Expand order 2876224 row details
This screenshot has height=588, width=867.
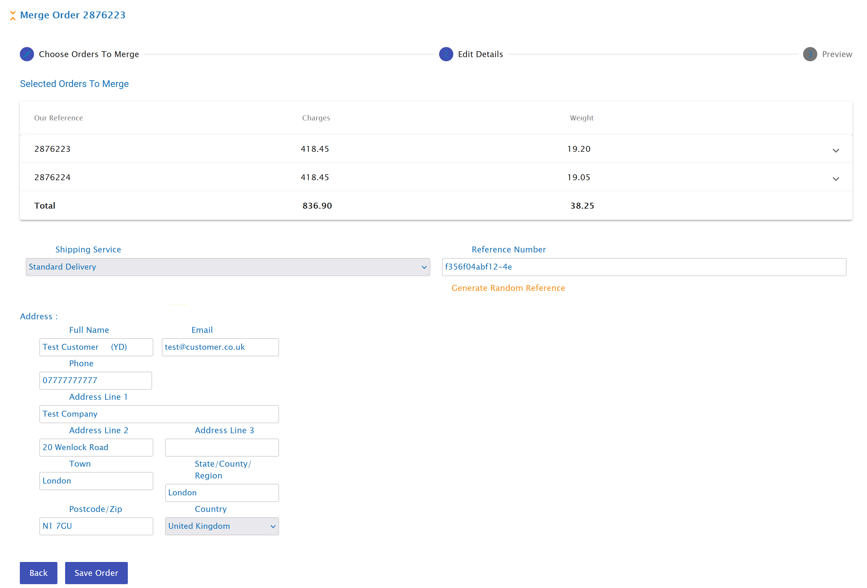pos(835,179)
